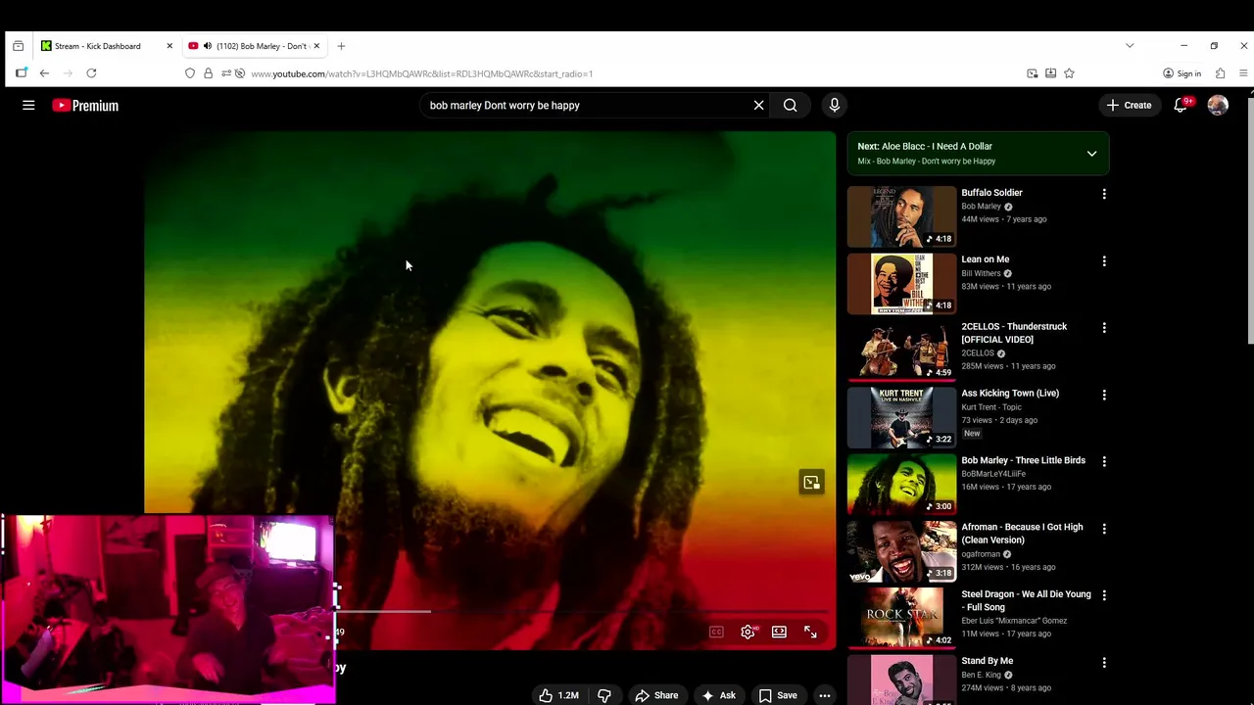Save video to playlist
The width and height of the screenshot is (1254, 705).
[x=778, y=695]
